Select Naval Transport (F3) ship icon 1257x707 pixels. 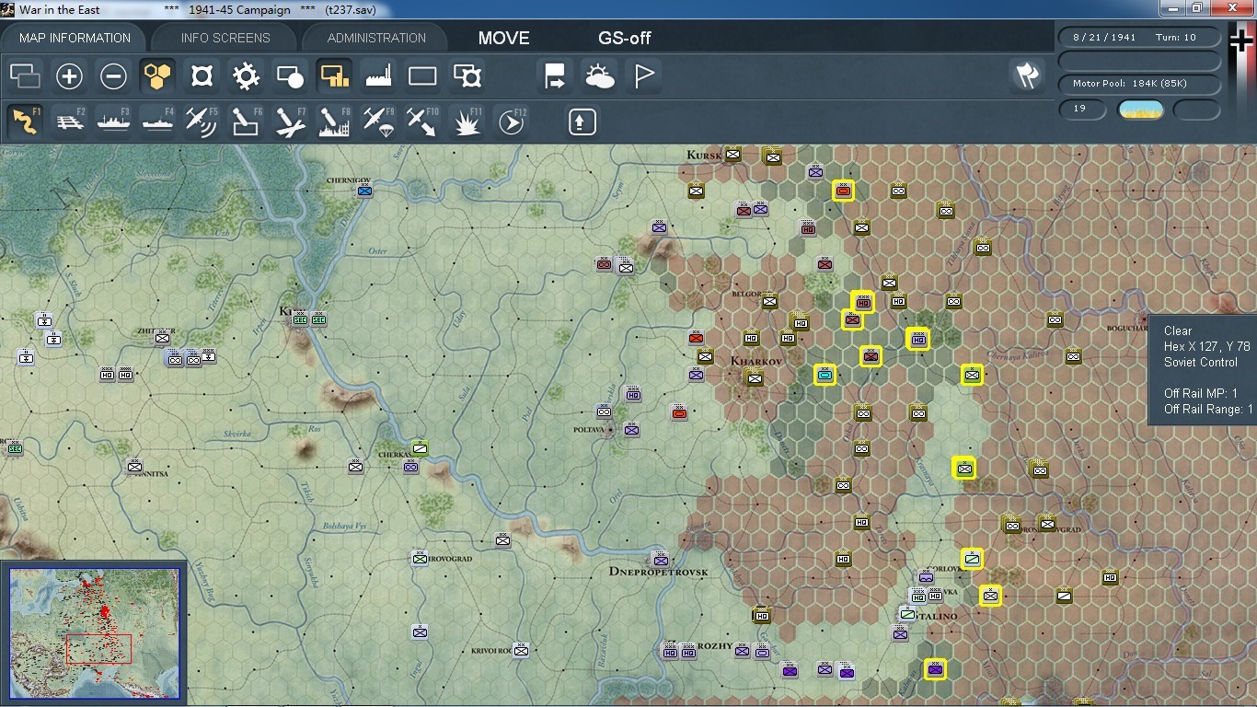(x=114, y=121)
